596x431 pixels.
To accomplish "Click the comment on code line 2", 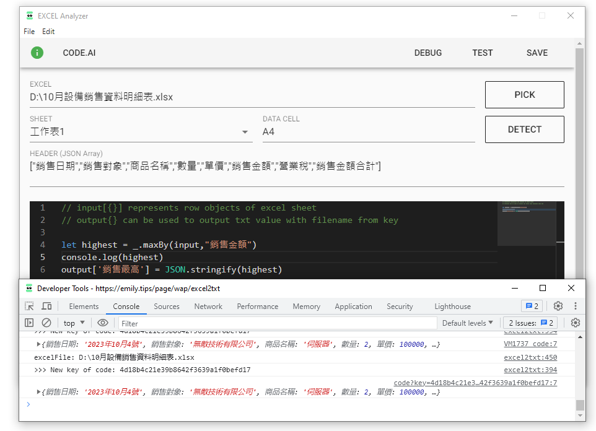I will click(230, 220).
